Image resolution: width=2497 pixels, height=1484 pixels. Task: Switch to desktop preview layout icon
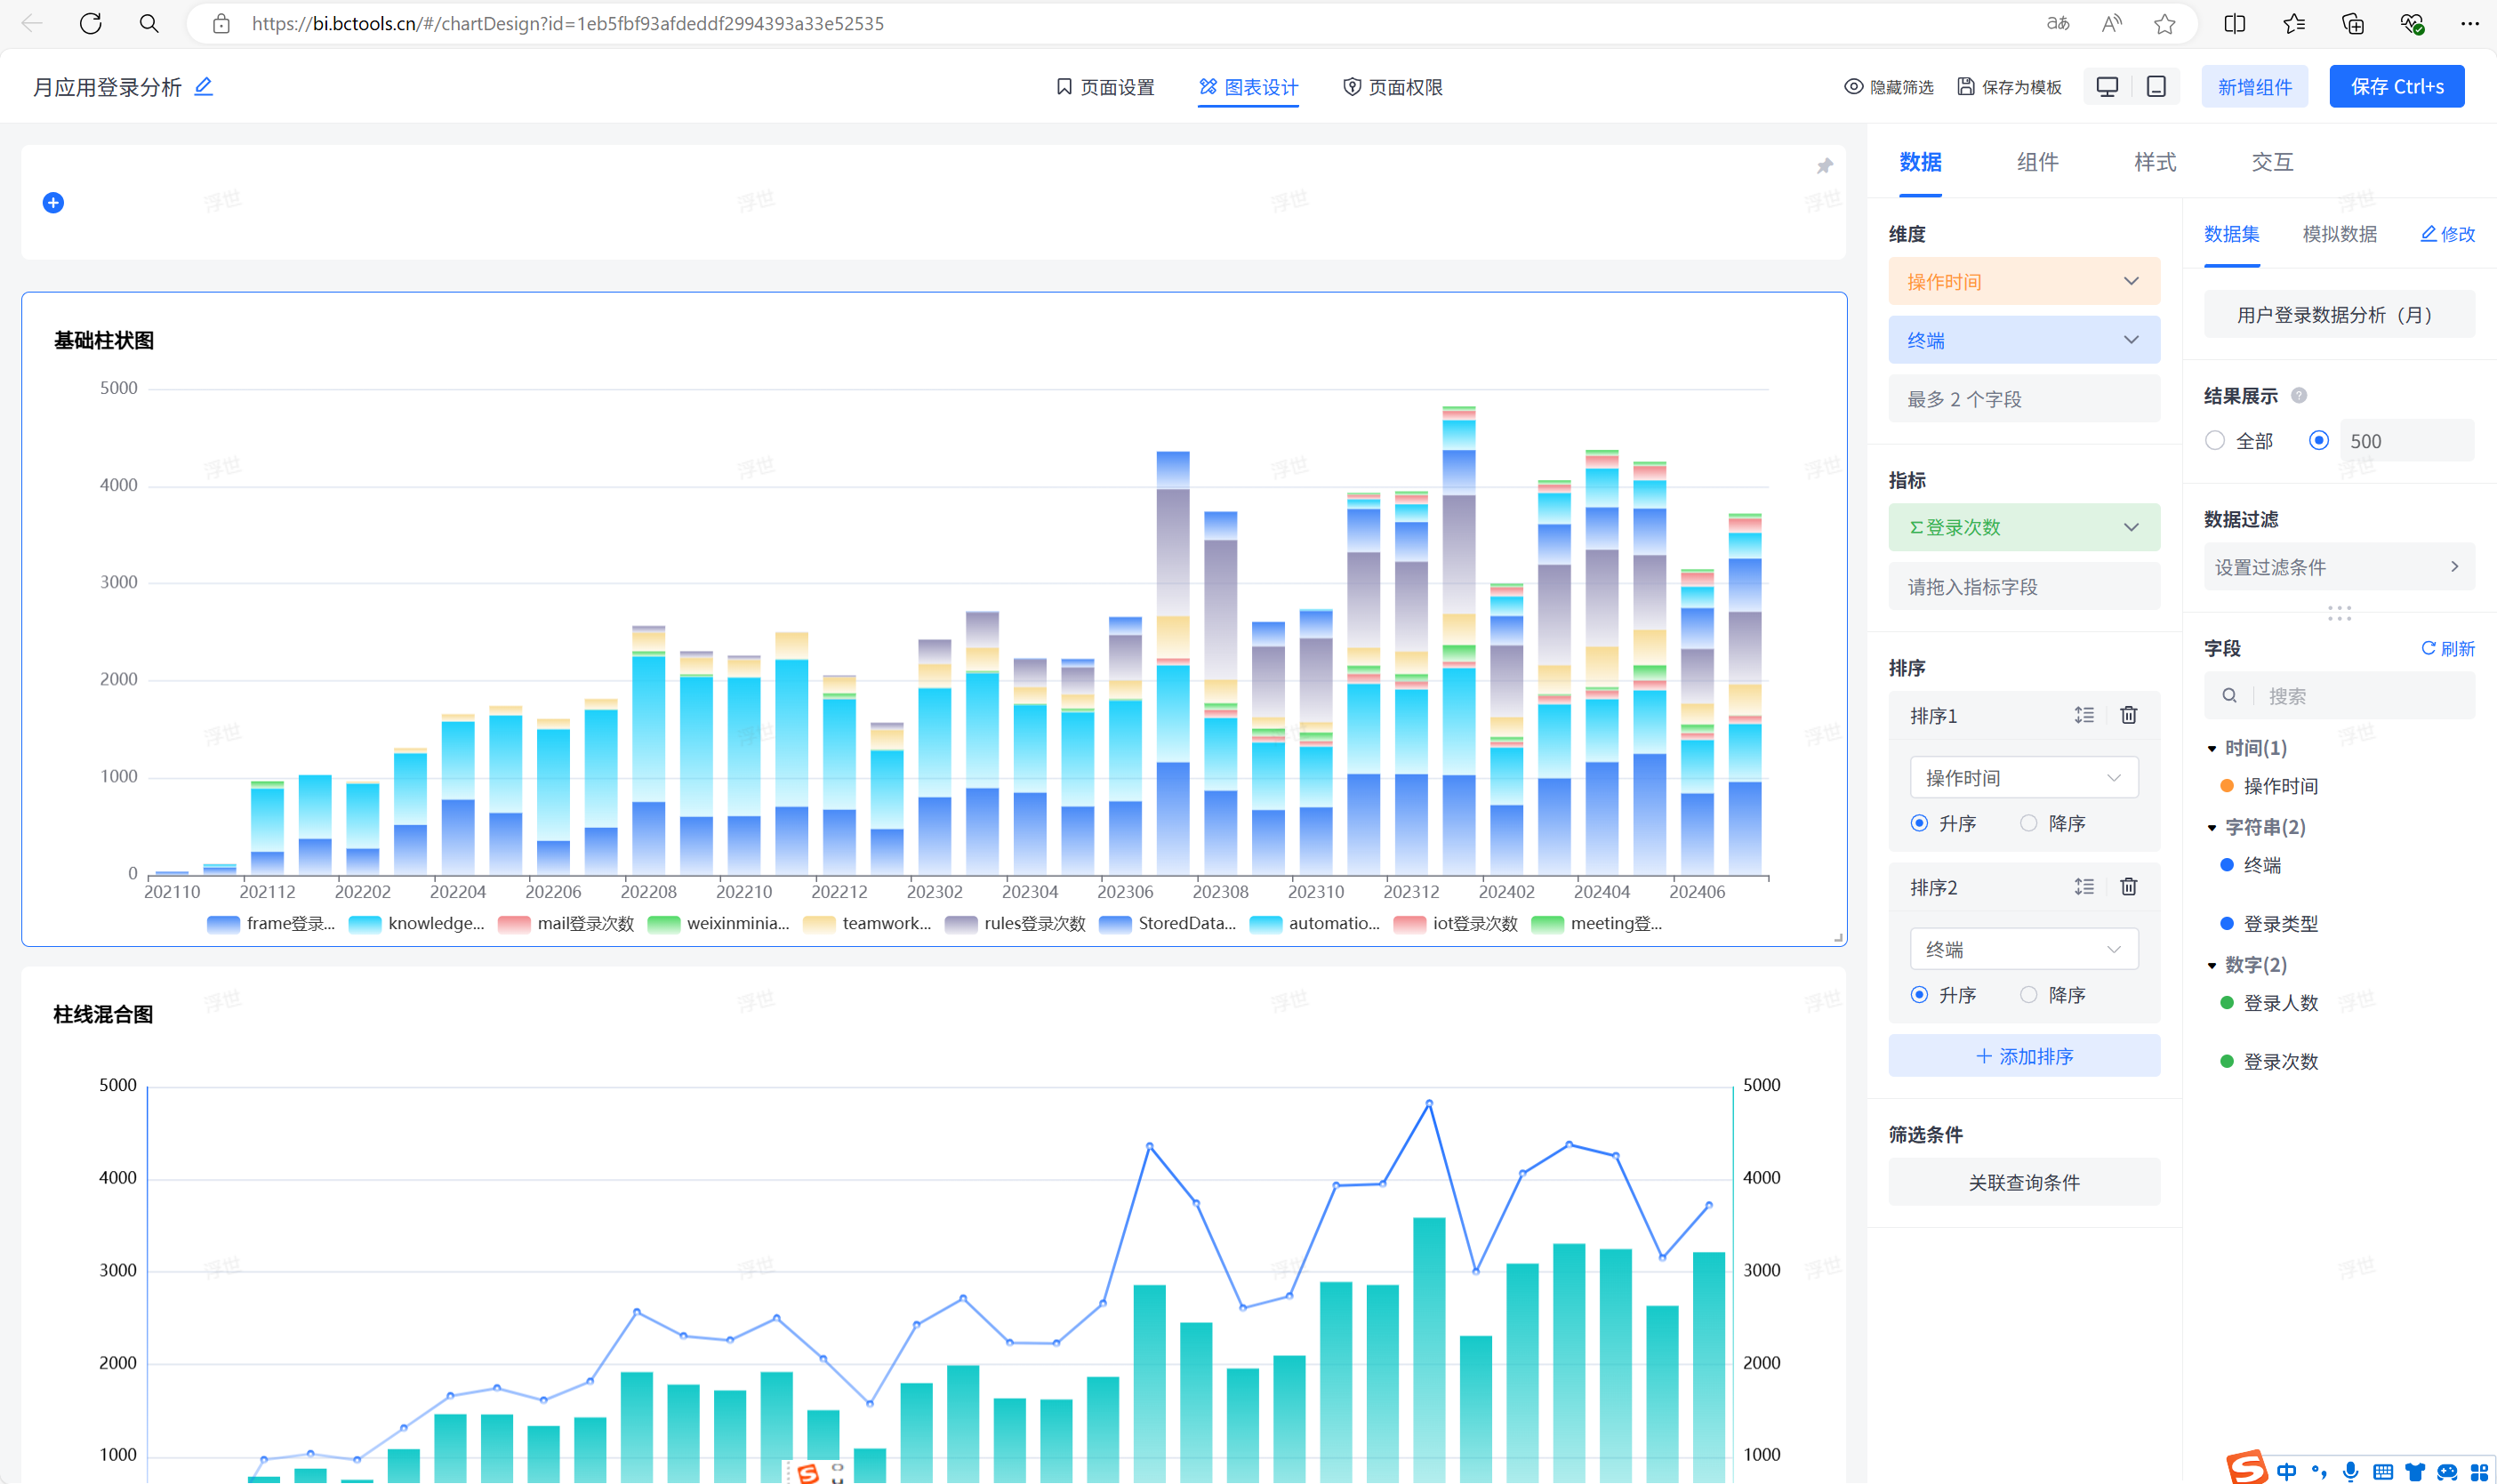2107,87
